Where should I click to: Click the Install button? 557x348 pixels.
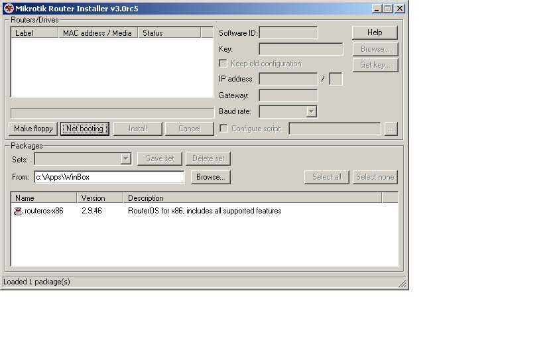pos(138,129)
